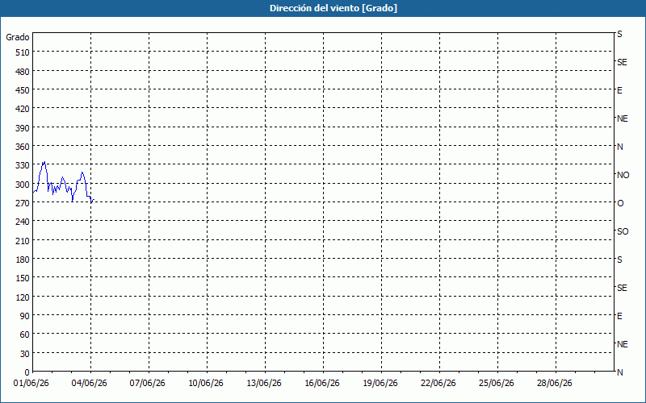Click the 'E' compass label on the 90 gridline
The width and height of the screenshot is (646, 403).
click(619, 316)
